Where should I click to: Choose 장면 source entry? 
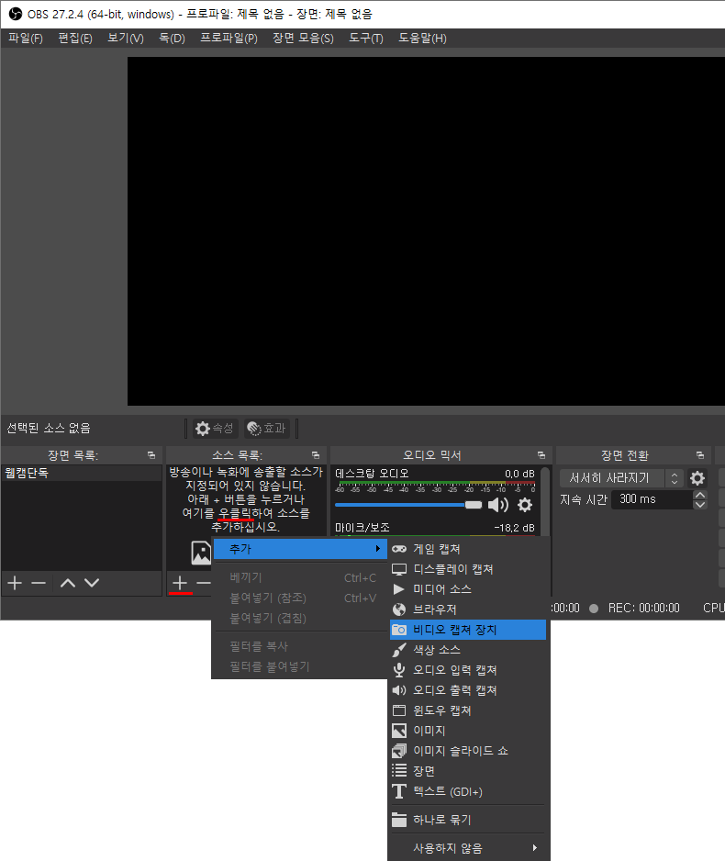(x=468, y=771)
